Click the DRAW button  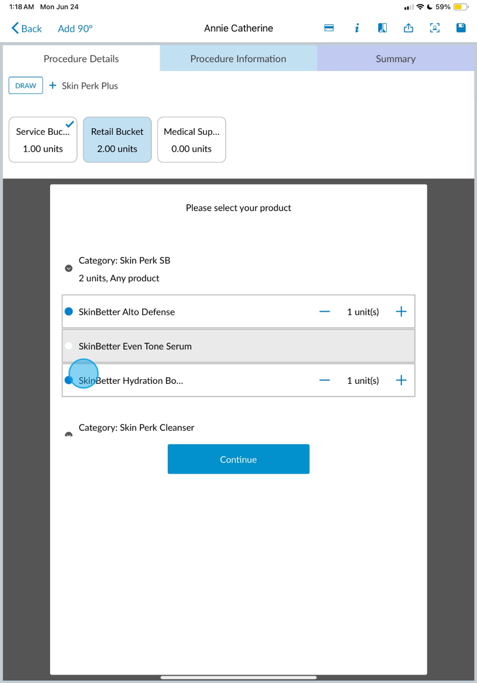pyautogui.click(x=26, y=85)
